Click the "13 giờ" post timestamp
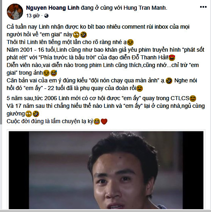 tap(33, 16)
